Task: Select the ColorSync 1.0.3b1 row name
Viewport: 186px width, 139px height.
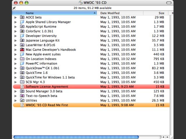Action: tap(40, 31)
